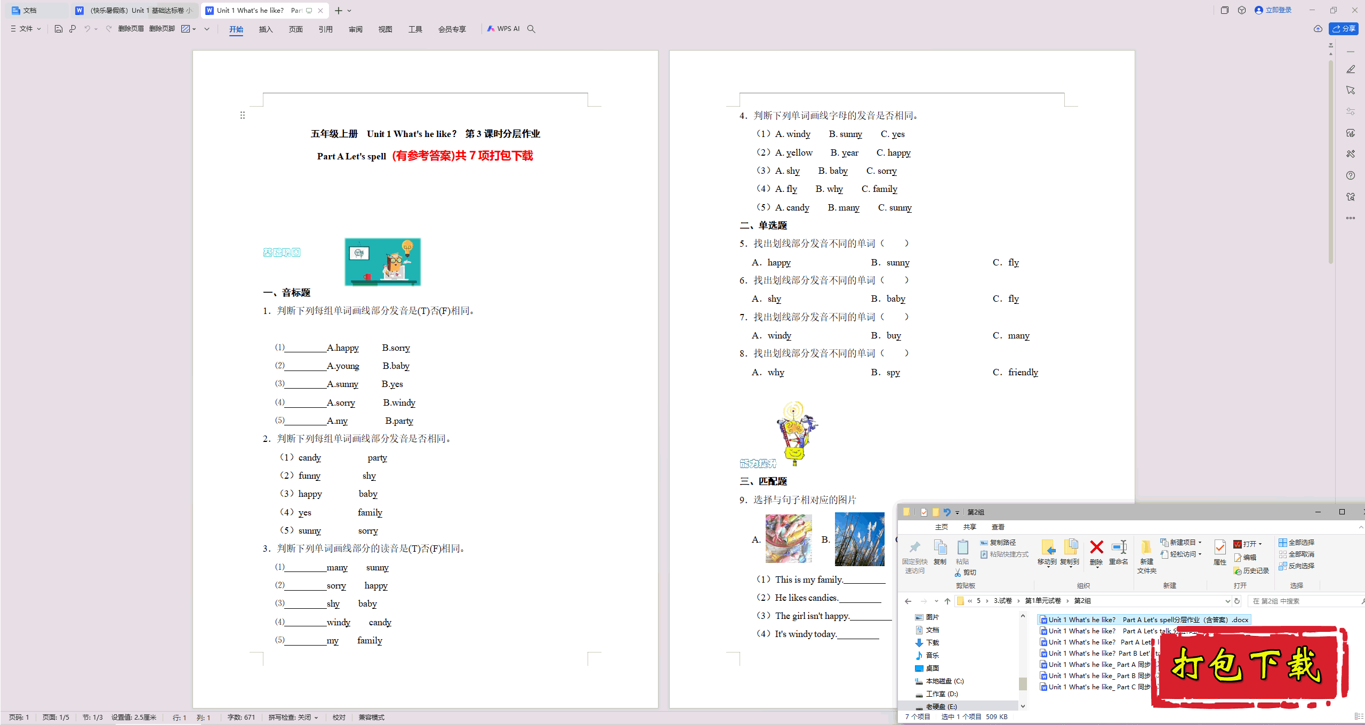
Task: Switch to the 引用 ribbon tab
Action: 325,29
